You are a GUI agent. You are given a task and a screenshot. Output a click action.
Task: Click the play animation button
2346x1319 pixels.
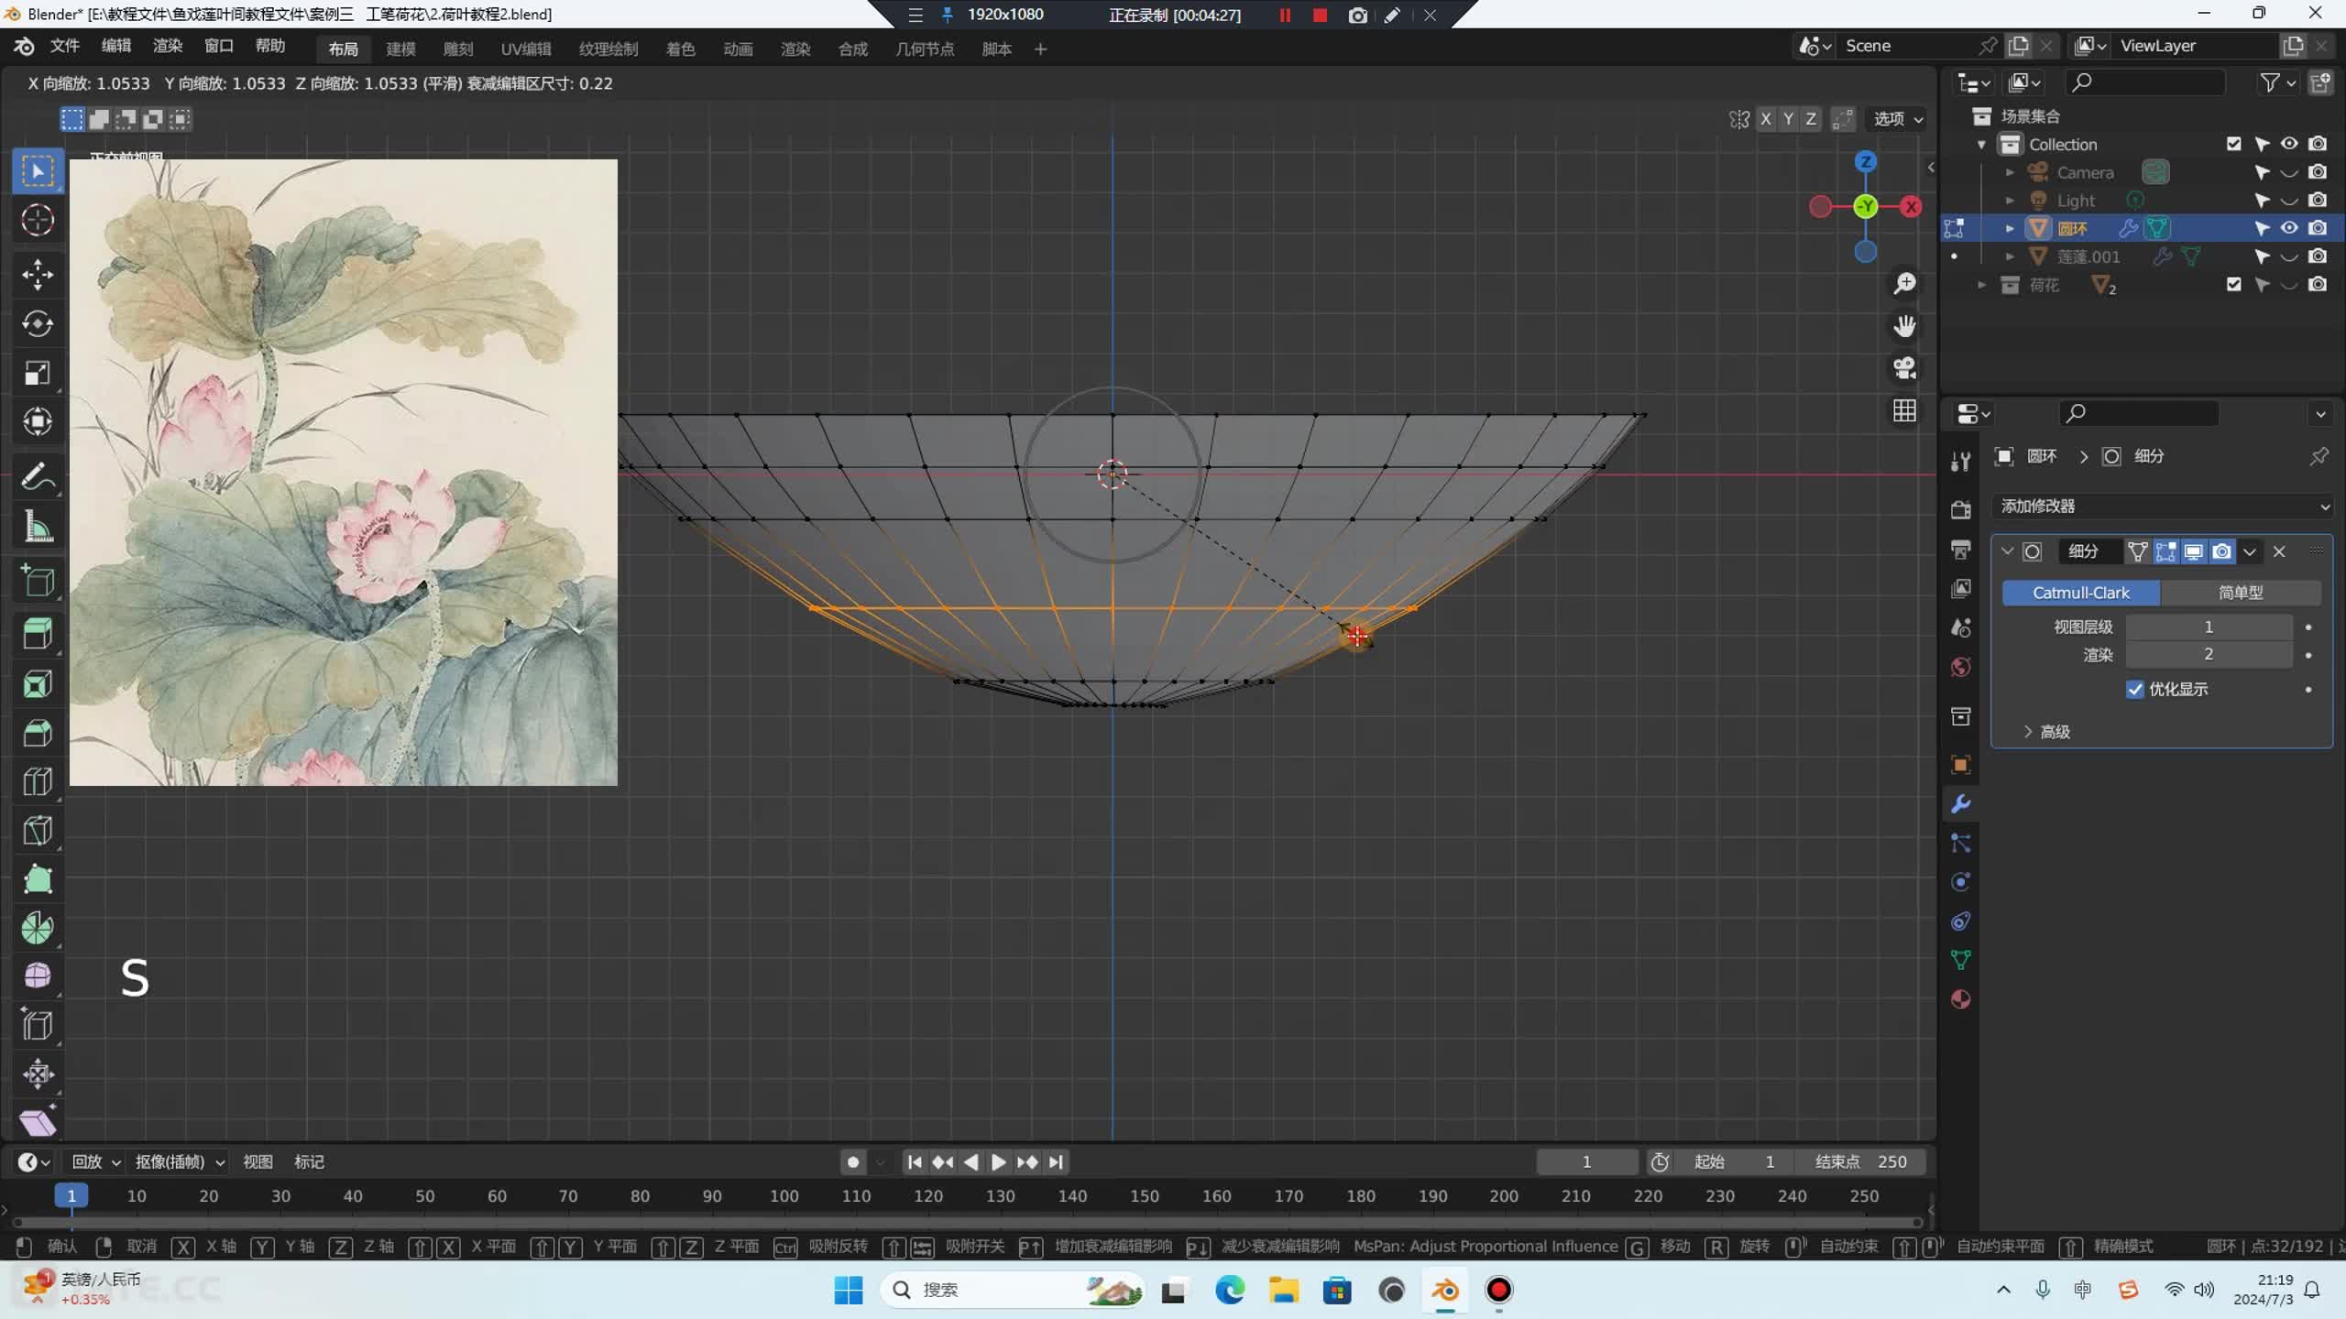point(998,1161)
